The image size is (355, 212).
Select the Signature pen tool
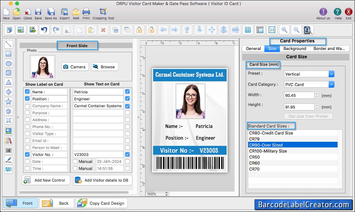tap(9, 160)
